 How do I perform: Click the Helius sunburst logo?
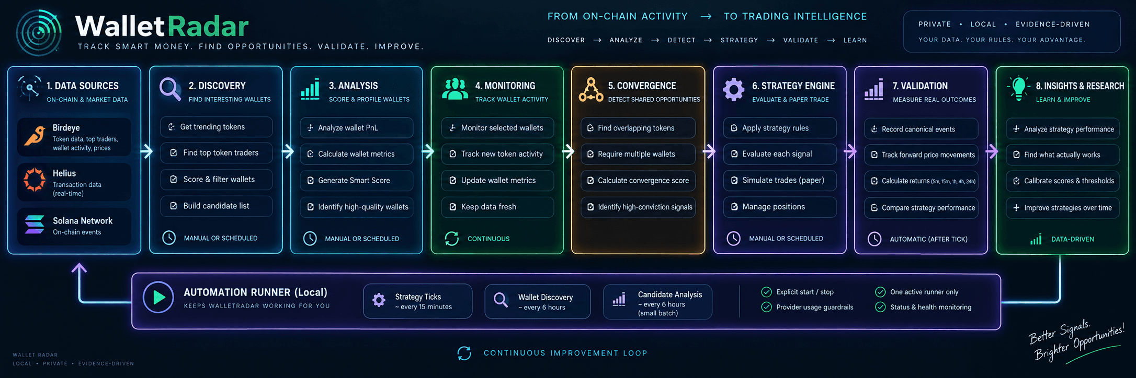click(x=35, y=180)
